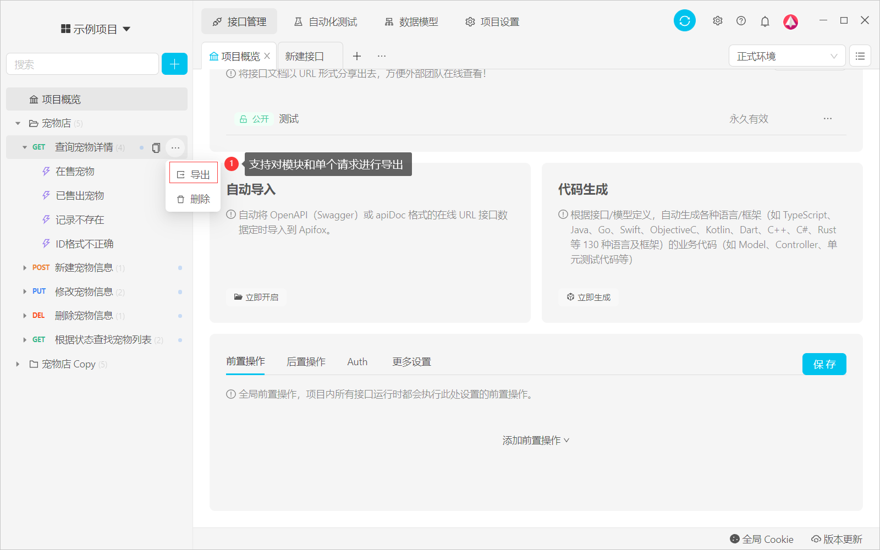This screenshot has width=880, height=550.
Task: Click 立即开启 button
Action: click(256, 297)
